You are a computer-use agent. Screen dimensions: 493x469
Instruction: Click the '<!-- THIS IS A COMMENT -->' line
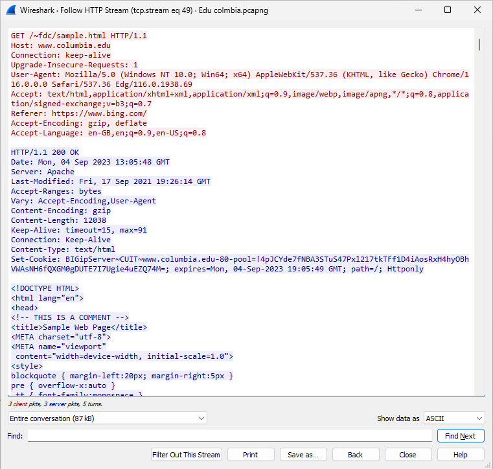(x=70, y=318)
